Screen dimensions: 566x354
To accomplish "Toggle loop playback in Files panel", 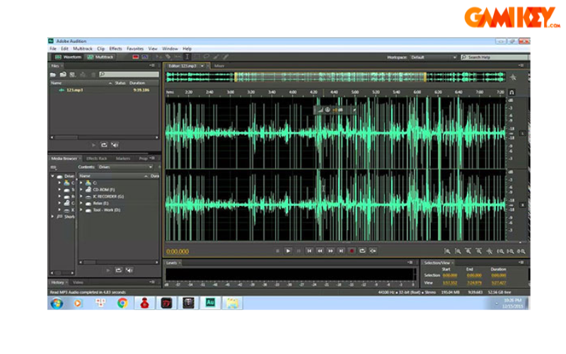I will [104, 145].
